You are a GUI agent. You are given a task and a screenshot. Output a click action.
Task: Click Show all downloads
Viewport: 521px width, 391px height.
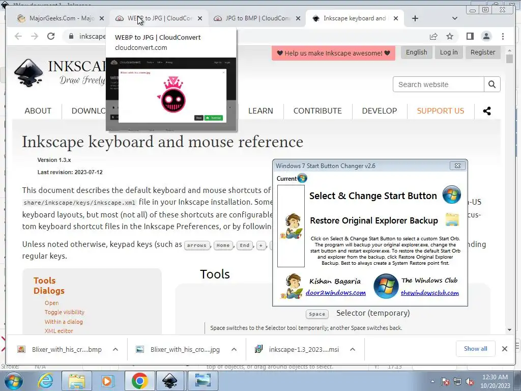pos(476,349)
